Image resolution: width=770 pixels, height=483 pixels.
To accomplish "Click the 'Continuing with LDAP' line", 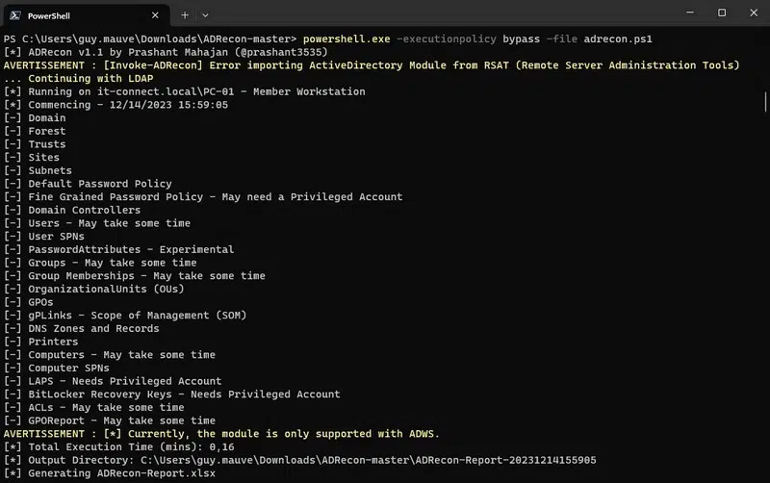I will click(79, 79).
